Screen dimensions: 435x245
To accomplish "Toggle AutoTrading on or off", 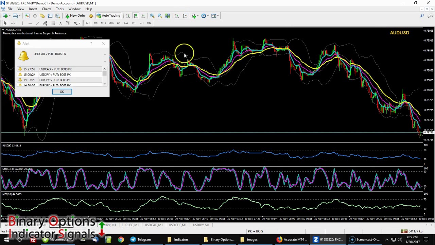I will click(108, 16).
